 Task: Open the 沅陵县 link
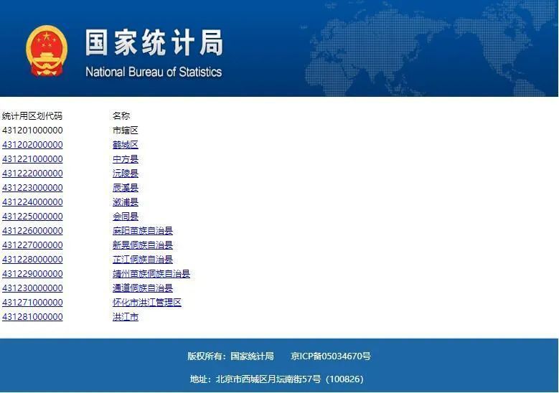point(125,173)
